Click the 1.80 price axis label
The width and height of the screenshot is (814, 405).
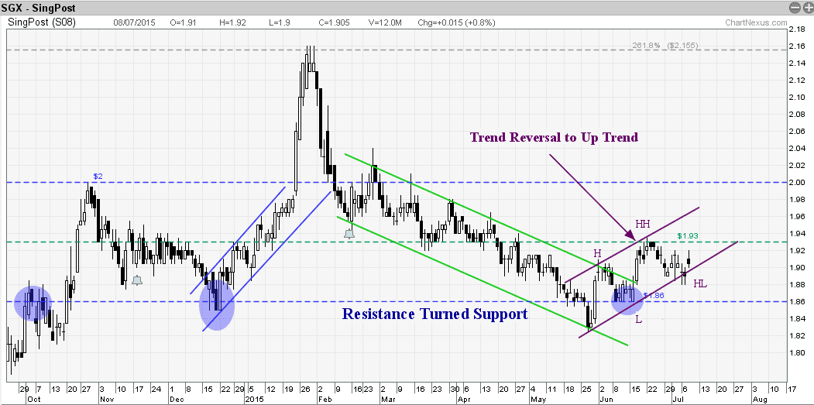click(798, 352)
